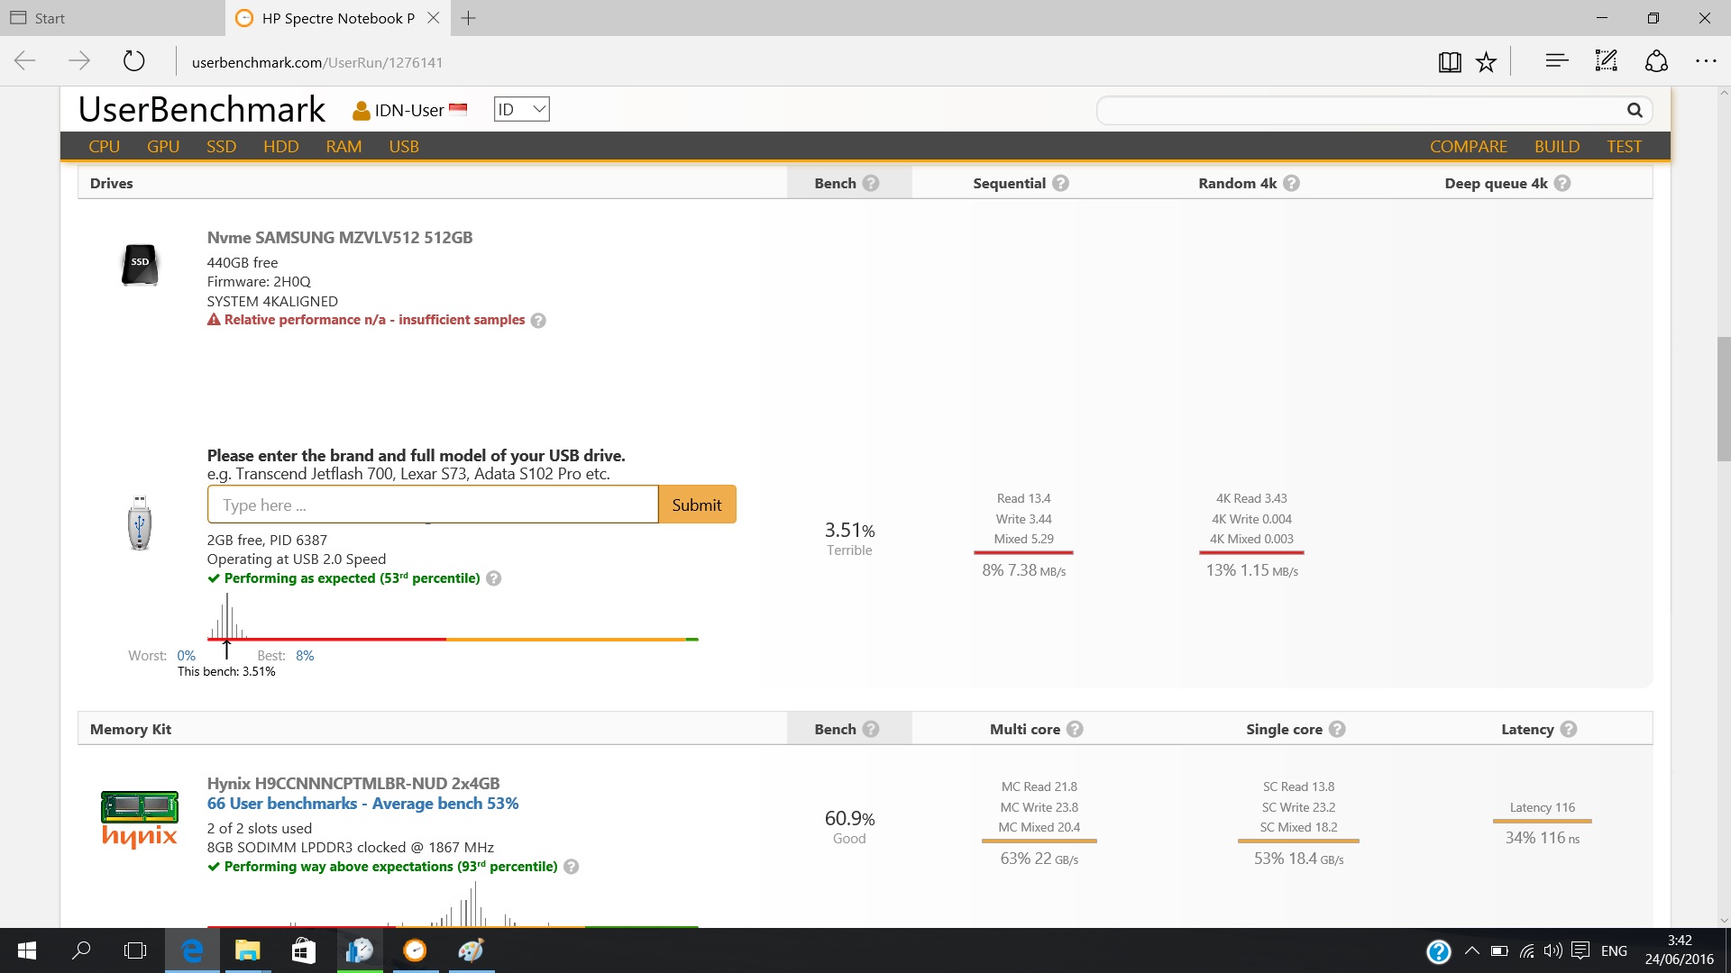Open the Edge Hub icon
This screenshot has width=1731, height=973.
pyautogui.click(x=1556, y=61)
